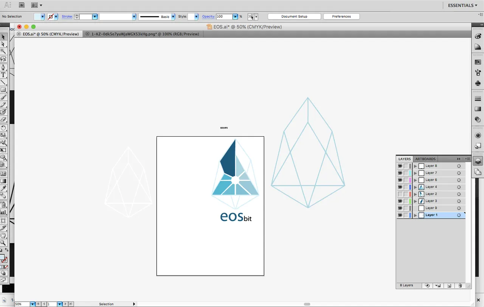This screenshot has width=484, height=307.
Task: Toggle lock box for Layer 8
Action: point(406,166)
